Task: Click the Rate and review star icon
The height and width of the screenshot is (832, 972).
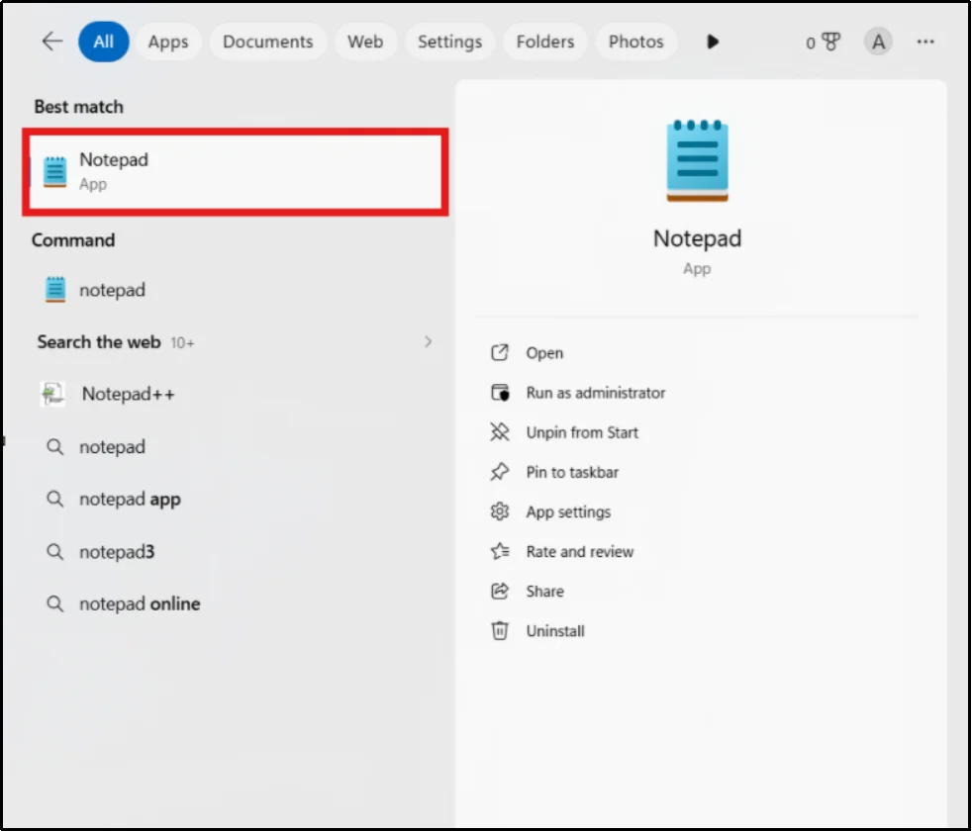Action: coord(500,551)
